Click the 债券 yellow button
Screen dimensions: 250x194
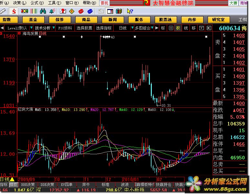tap(60, 20)
